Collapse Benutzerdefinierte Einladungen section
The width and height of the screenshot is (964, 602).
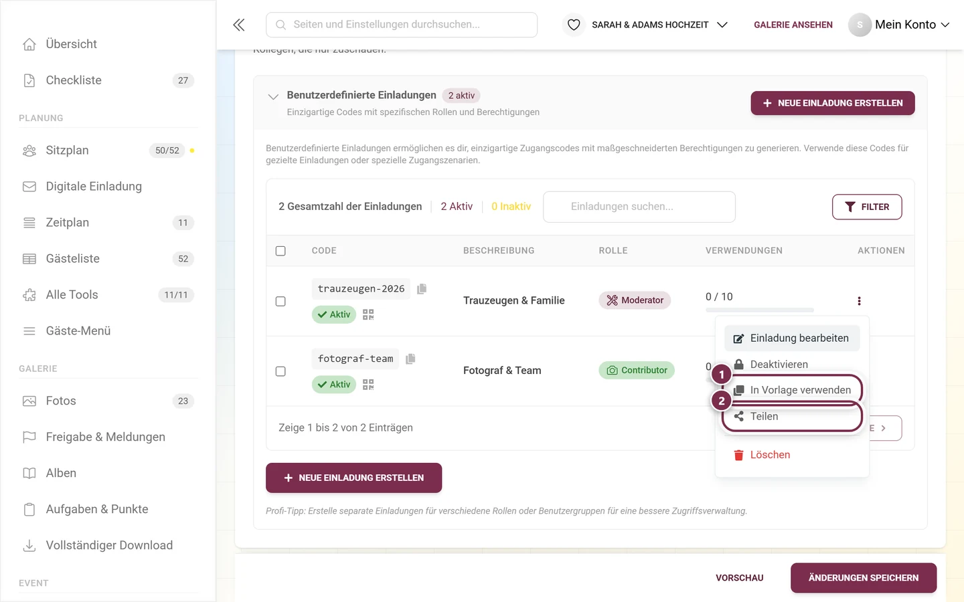click(273, 97)
